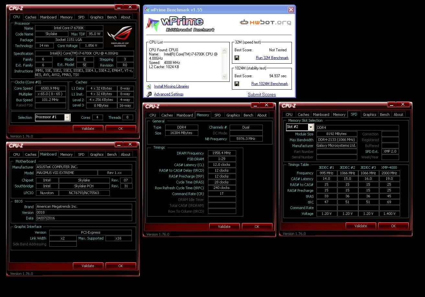The image size is (425, 297).
Task: Click the Core Voltage 1.856 V field
Action: (x=92, y=46)
